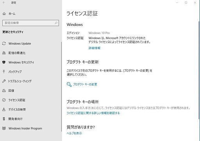Open the 詳細情報 link
Viewport: 200px width, 141px height.
[95, 48]
